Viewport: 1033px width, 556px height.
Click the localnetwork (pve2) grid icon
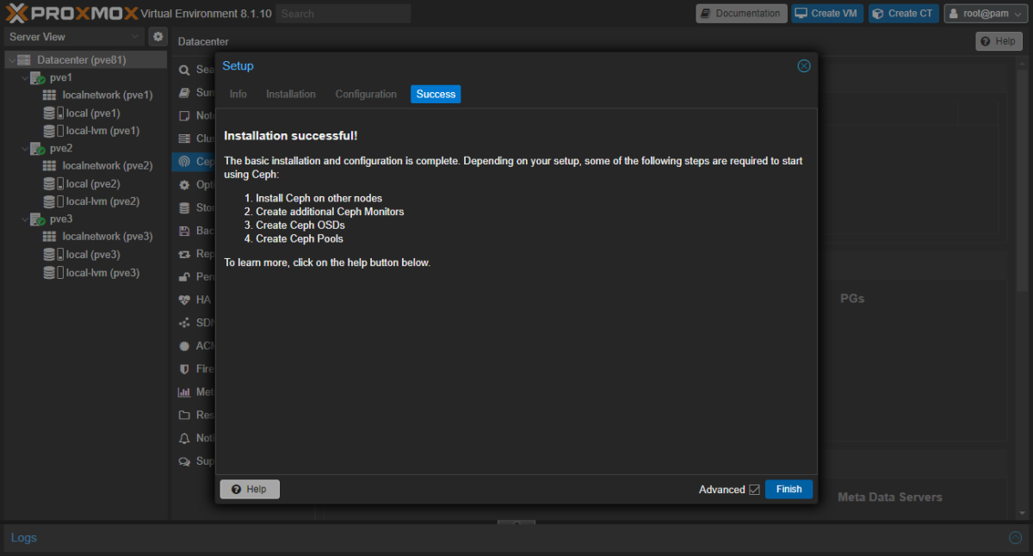(50, 165)
